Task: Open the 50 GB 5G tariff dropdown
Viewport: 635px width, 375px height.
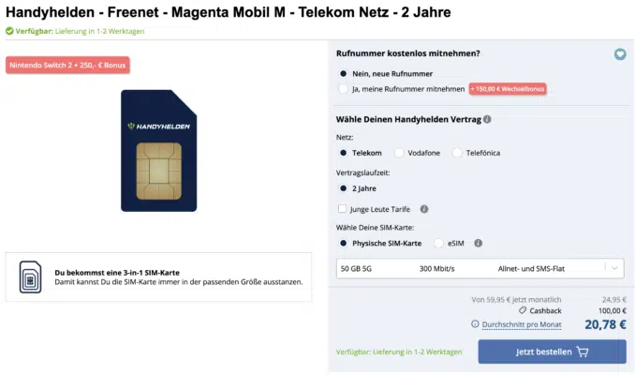Action: pyautogui.click(x=480, y=269)
